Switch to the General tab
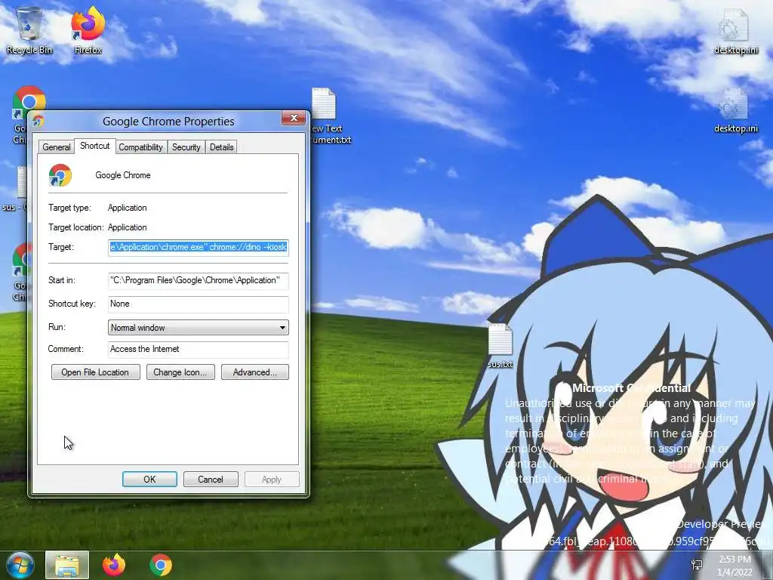773x580 pixels. 56,147
